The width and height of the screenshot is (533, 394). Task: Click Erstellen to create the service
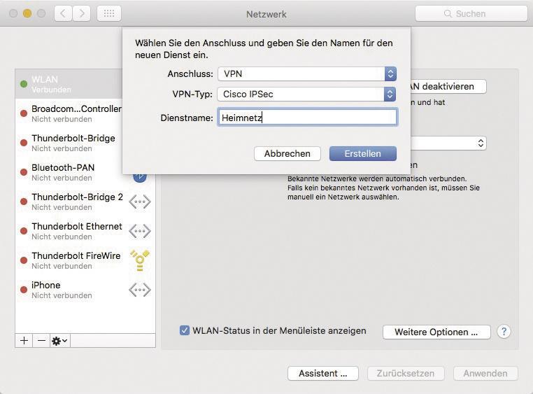[363, 154]
